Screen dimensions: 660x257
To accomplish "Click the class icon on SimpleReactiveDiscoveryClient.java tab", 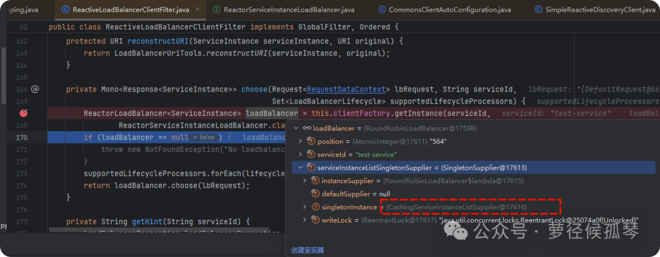I will coord(538,9).
